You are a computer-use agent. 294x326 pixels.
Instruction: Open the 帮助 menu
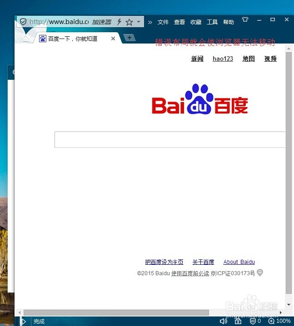click(x=229, y=22)
